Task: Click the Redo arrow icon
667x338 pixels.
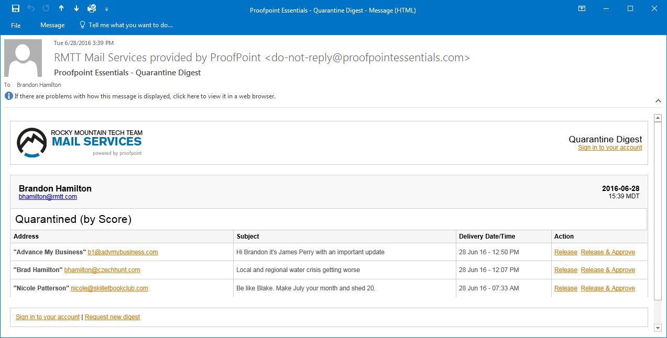Action: (46, 8)
